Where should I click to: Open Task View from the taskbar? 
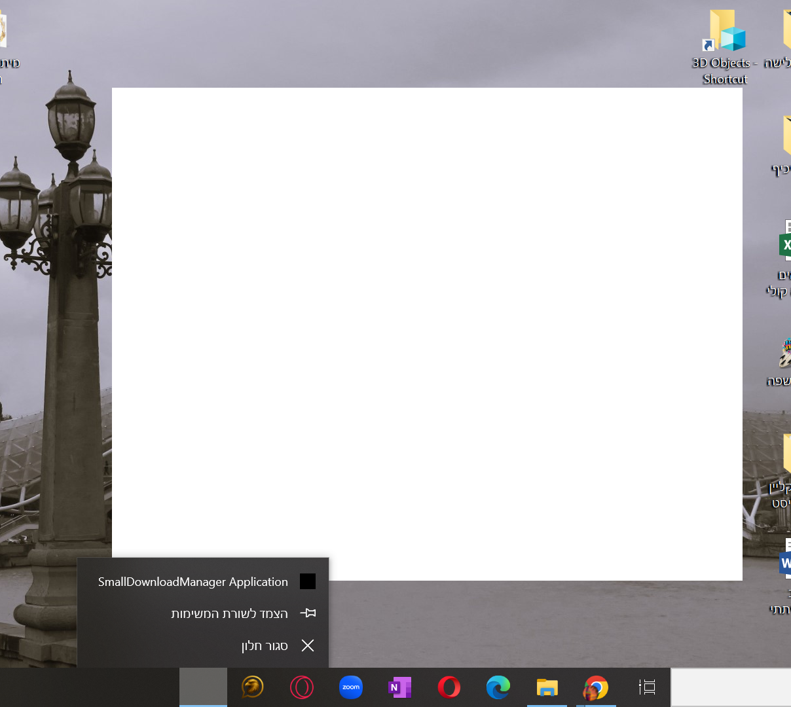[647, 687]
